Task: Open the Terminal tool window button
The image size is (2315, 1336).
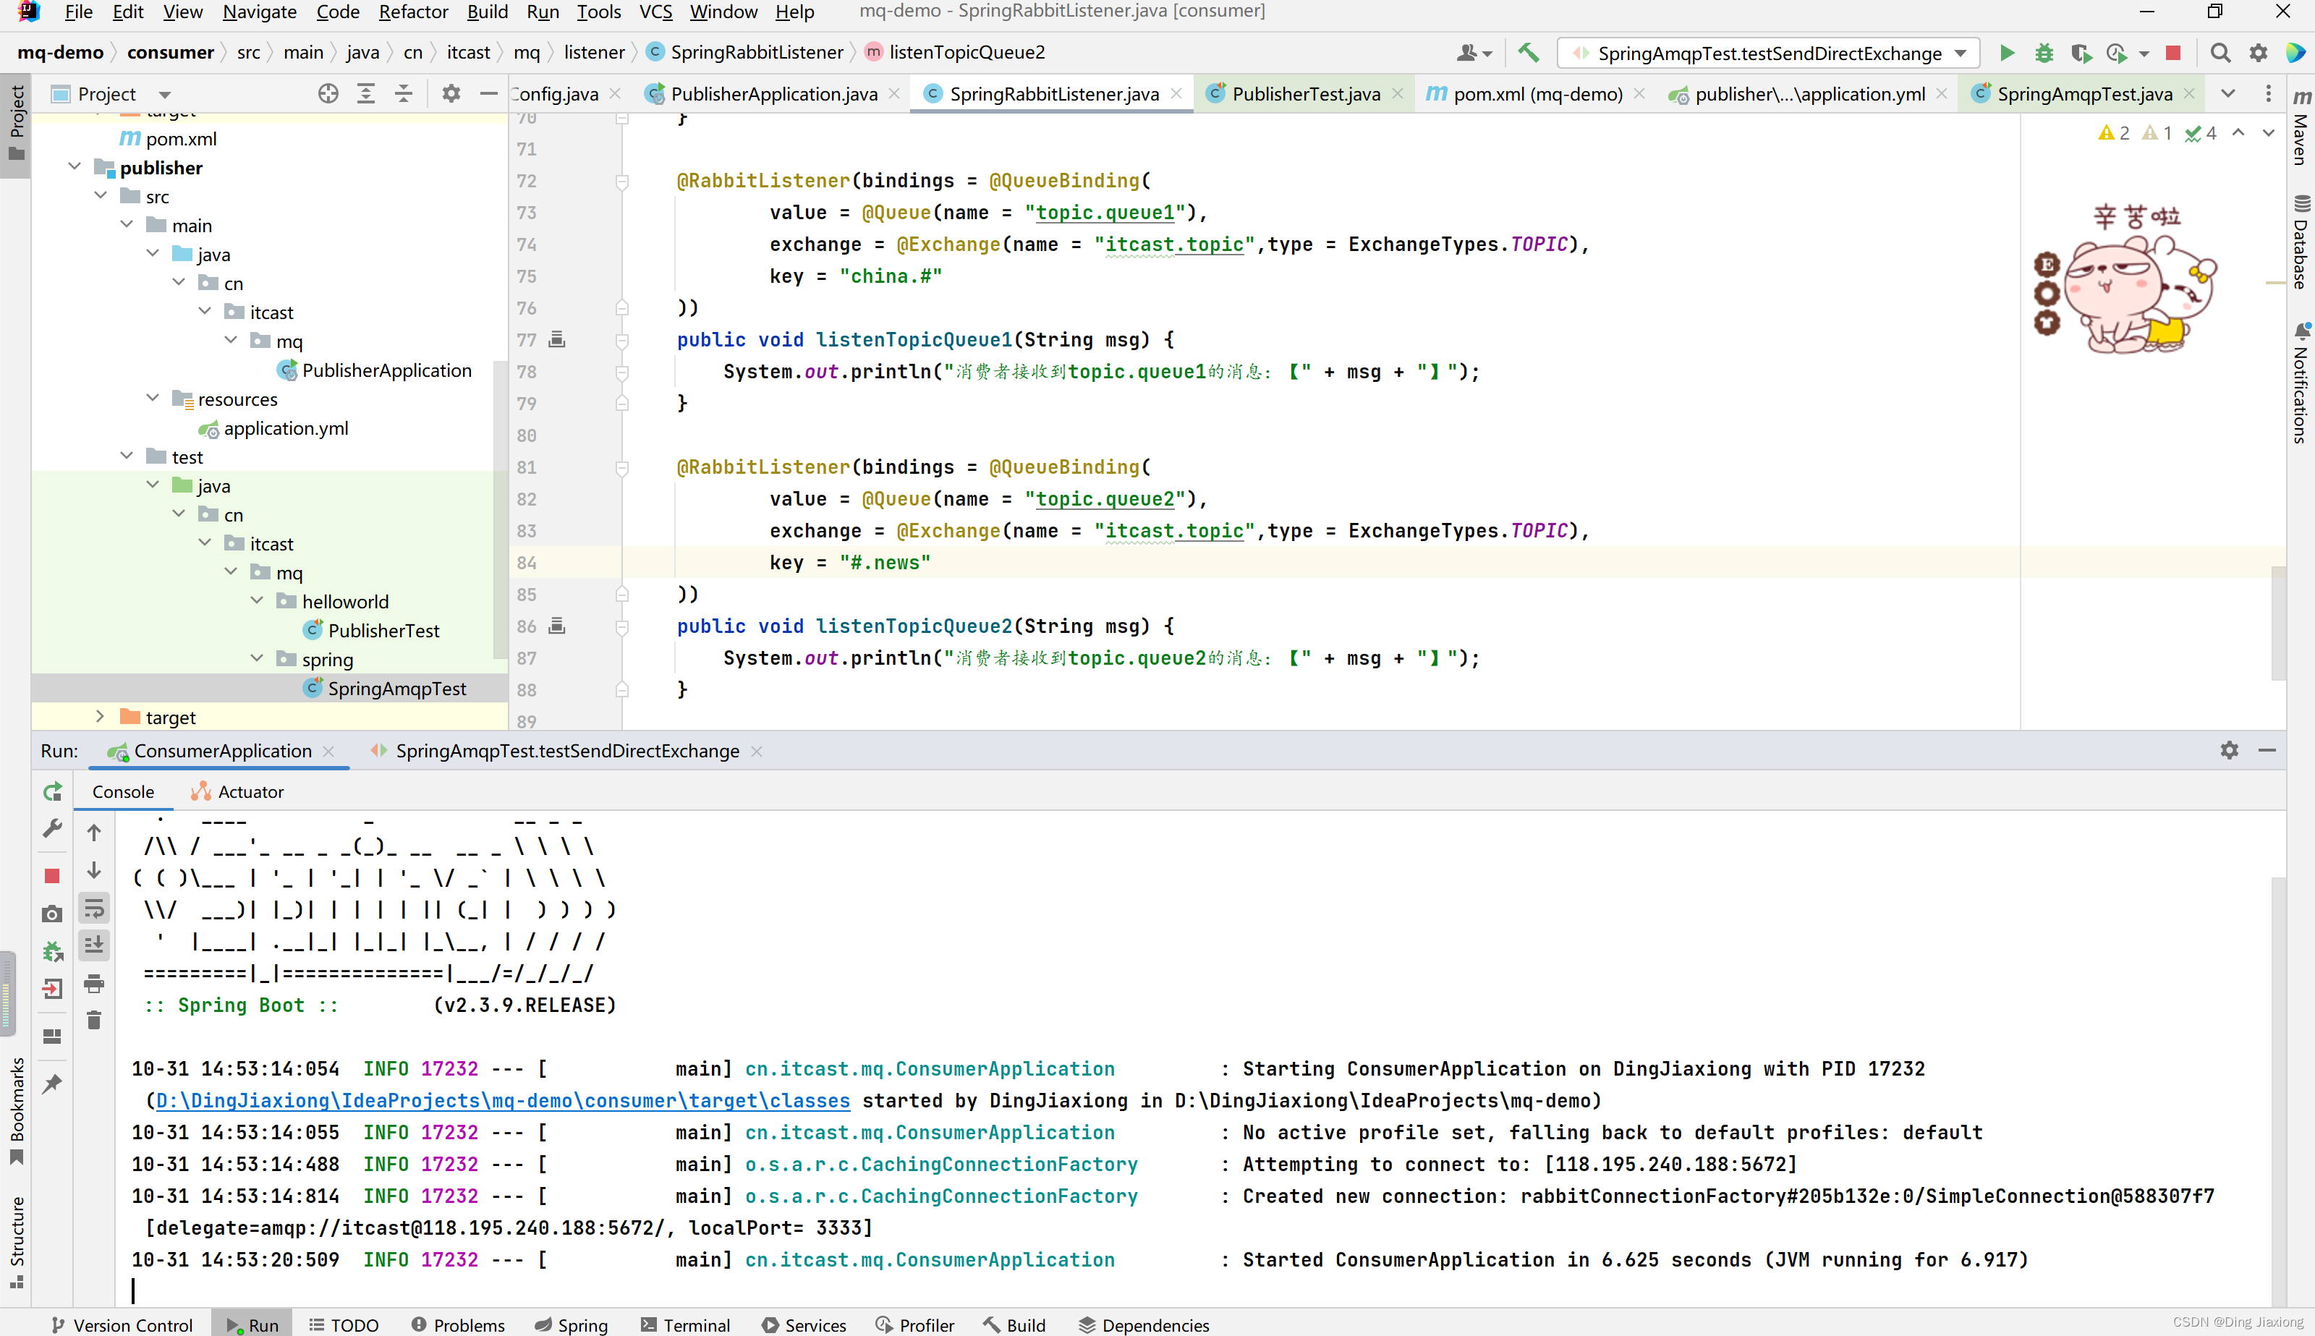Action: pos(685,1324)
